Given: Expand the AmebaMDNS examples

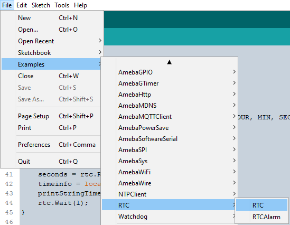Looking at the screenshot, I should [169, 106].
